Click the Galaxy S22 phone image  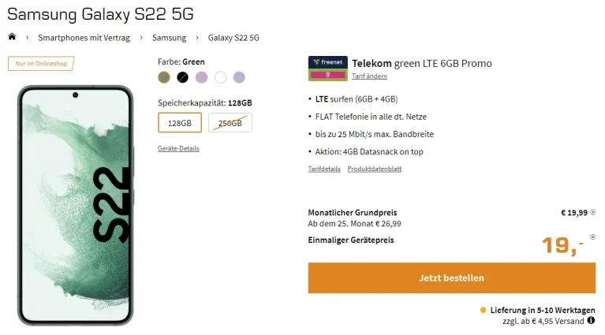[x=76, y=205]
